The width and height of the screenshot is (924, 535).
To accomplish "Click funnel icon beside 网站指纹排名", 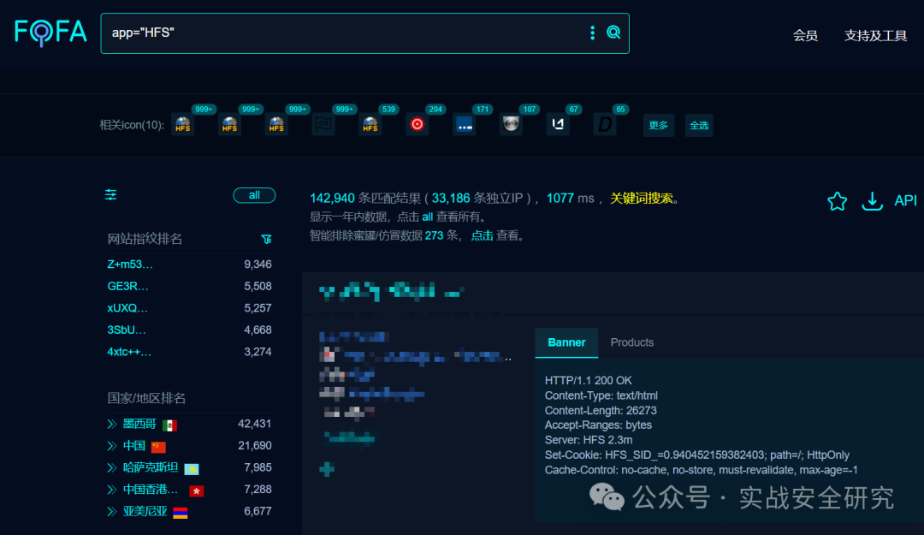I will coord(266,239).
